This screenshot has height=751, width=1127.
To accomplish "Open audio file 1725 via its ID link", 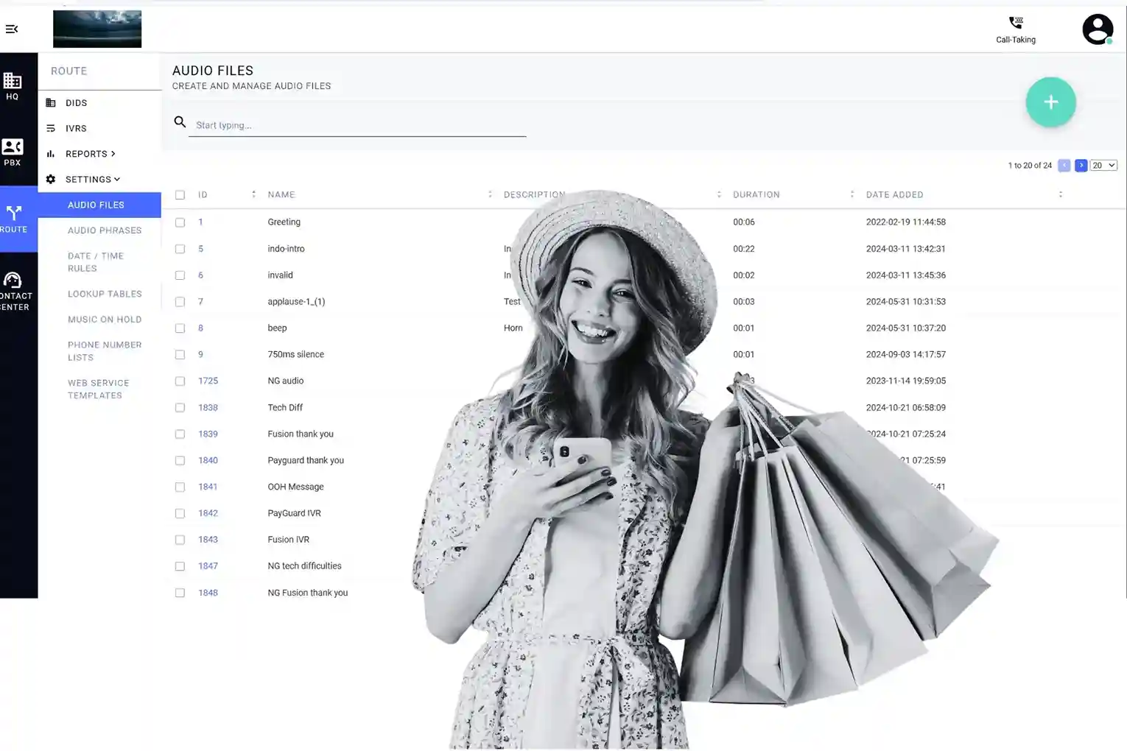I will click(x=208, y=381).
